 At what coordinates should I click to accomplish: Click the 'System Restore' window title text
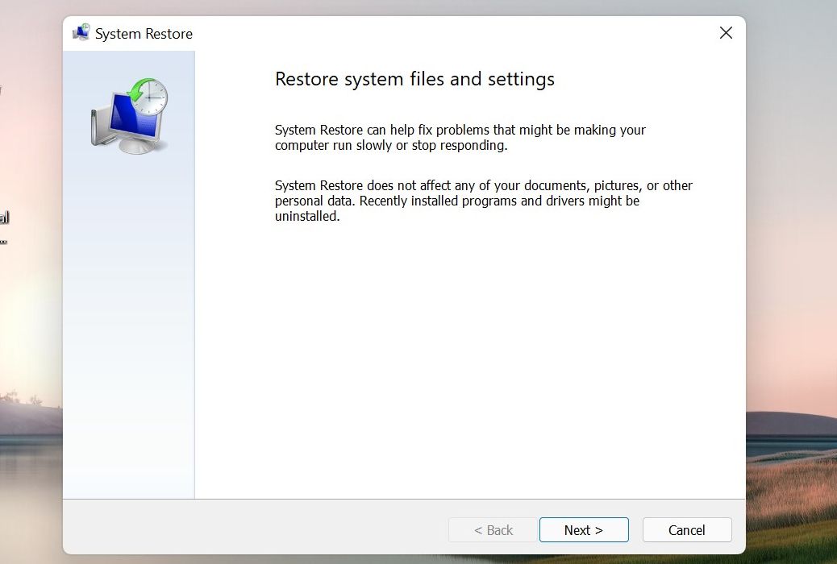click(144, 34)
